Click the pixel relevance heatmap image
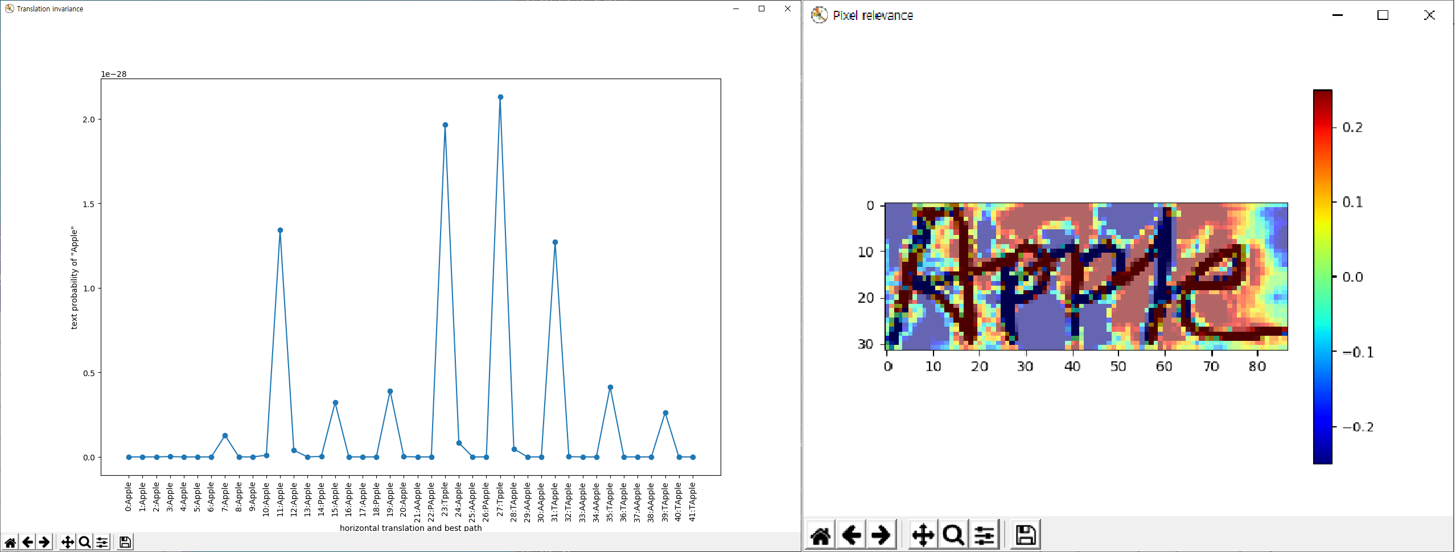The height and width of the screenshot is (552, 1456). click(1087, 276)
